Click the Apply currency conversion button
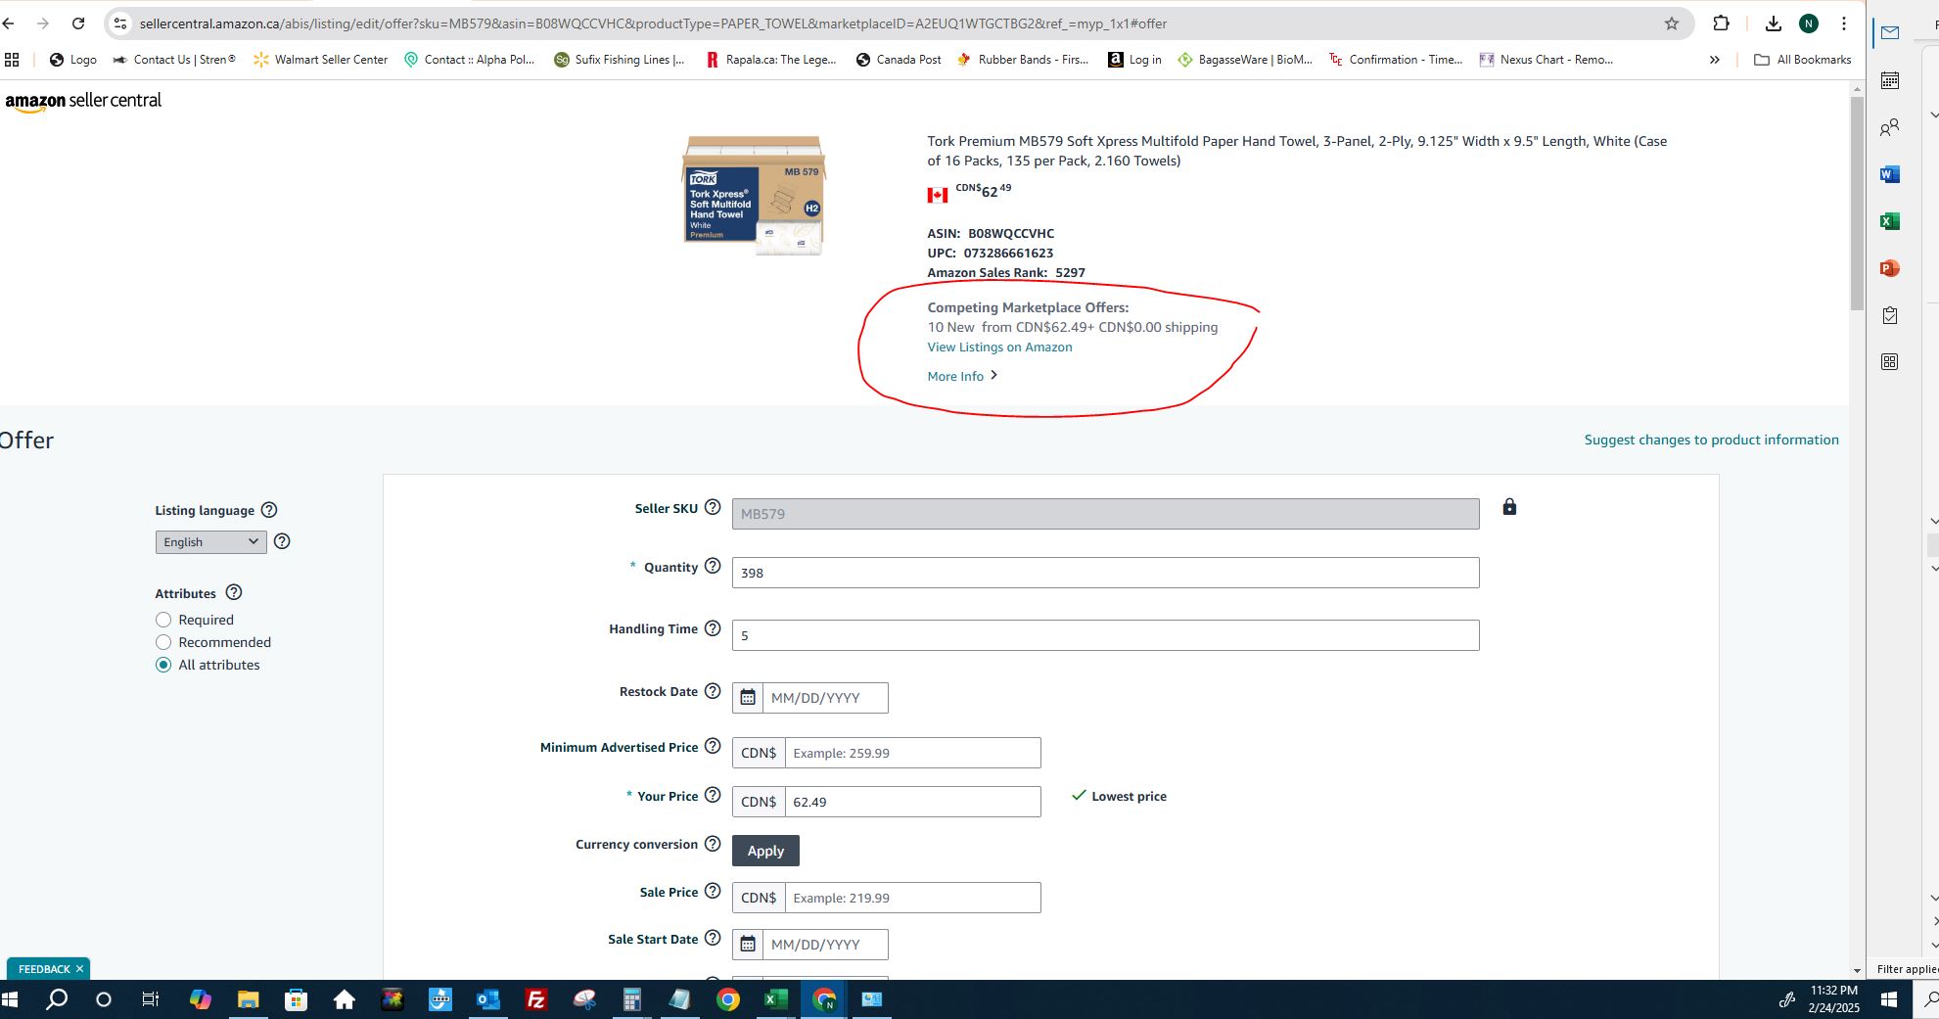The height and width of the screenshot is (1019, 1939). pos(765,851)
